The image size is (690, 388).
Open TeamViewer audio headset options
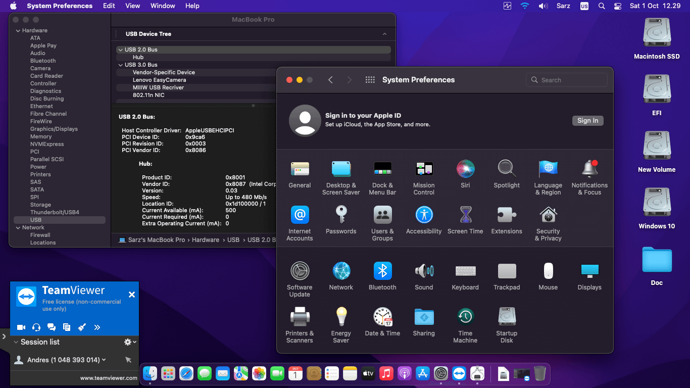click(36, 327)
